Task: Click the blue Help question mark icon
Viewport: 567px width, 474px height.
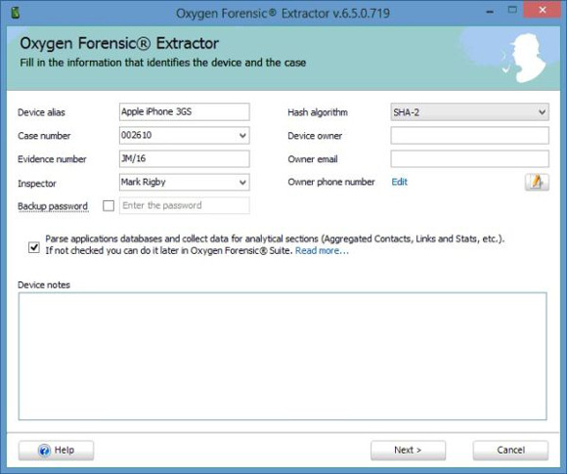Action: 44,451
